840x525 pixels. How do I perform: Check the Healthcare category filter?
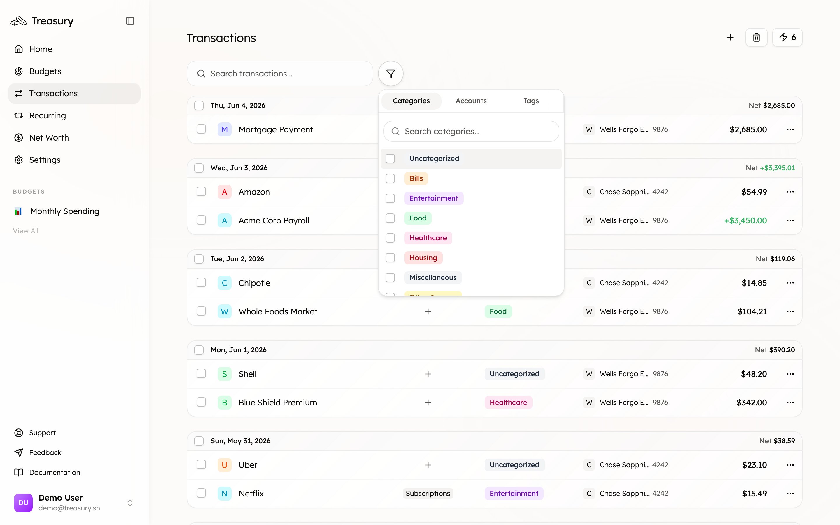coord(390,238)
